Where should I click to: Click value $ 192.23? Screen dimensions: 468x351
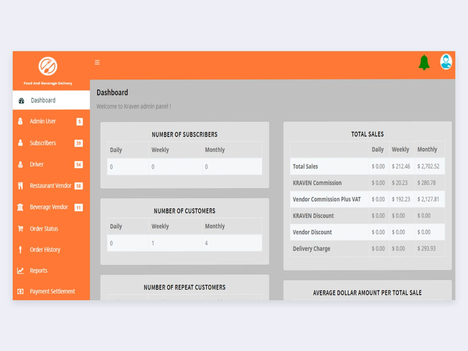(x=401, y=199)
